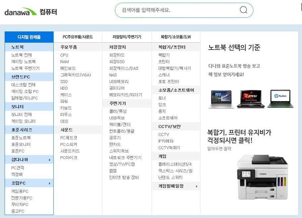
Task: Open 모니터 전체 link
Action: click(22, 115)
